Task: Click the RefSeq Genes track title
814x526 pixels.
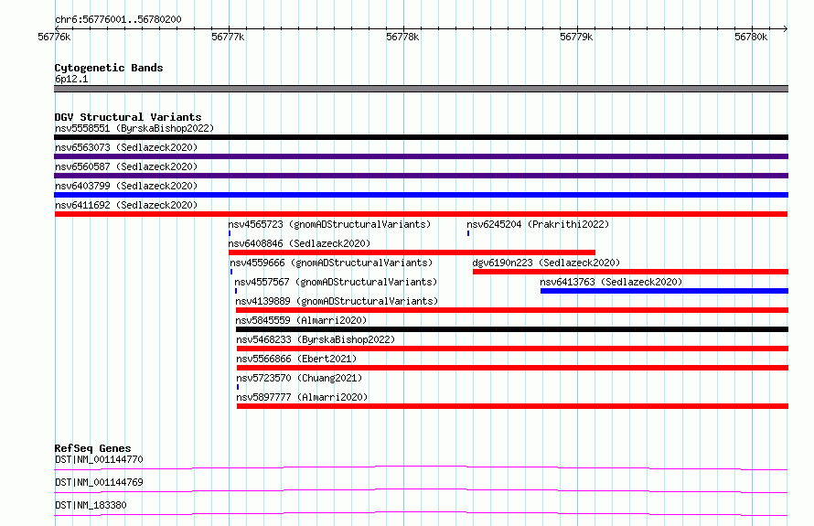Action: (x=93, y=448)
